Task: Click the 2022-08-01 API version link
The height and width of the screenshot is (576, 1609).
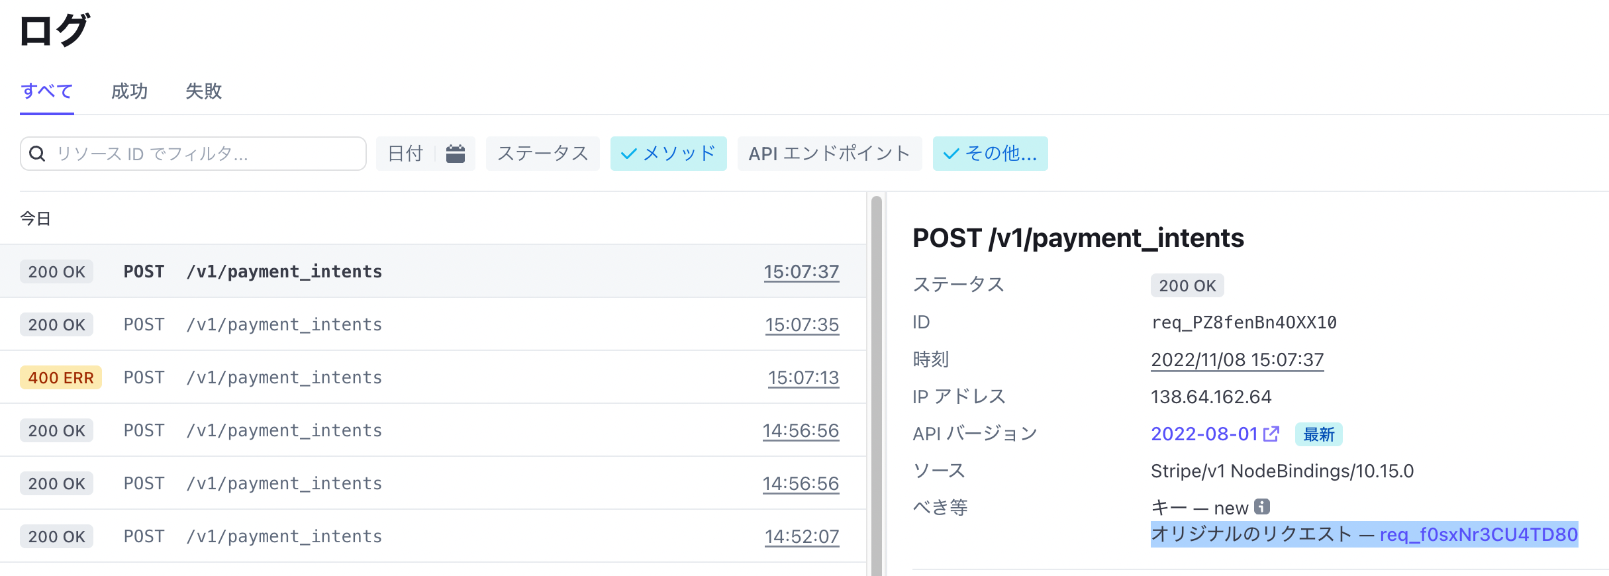Action: (1204, 434)
